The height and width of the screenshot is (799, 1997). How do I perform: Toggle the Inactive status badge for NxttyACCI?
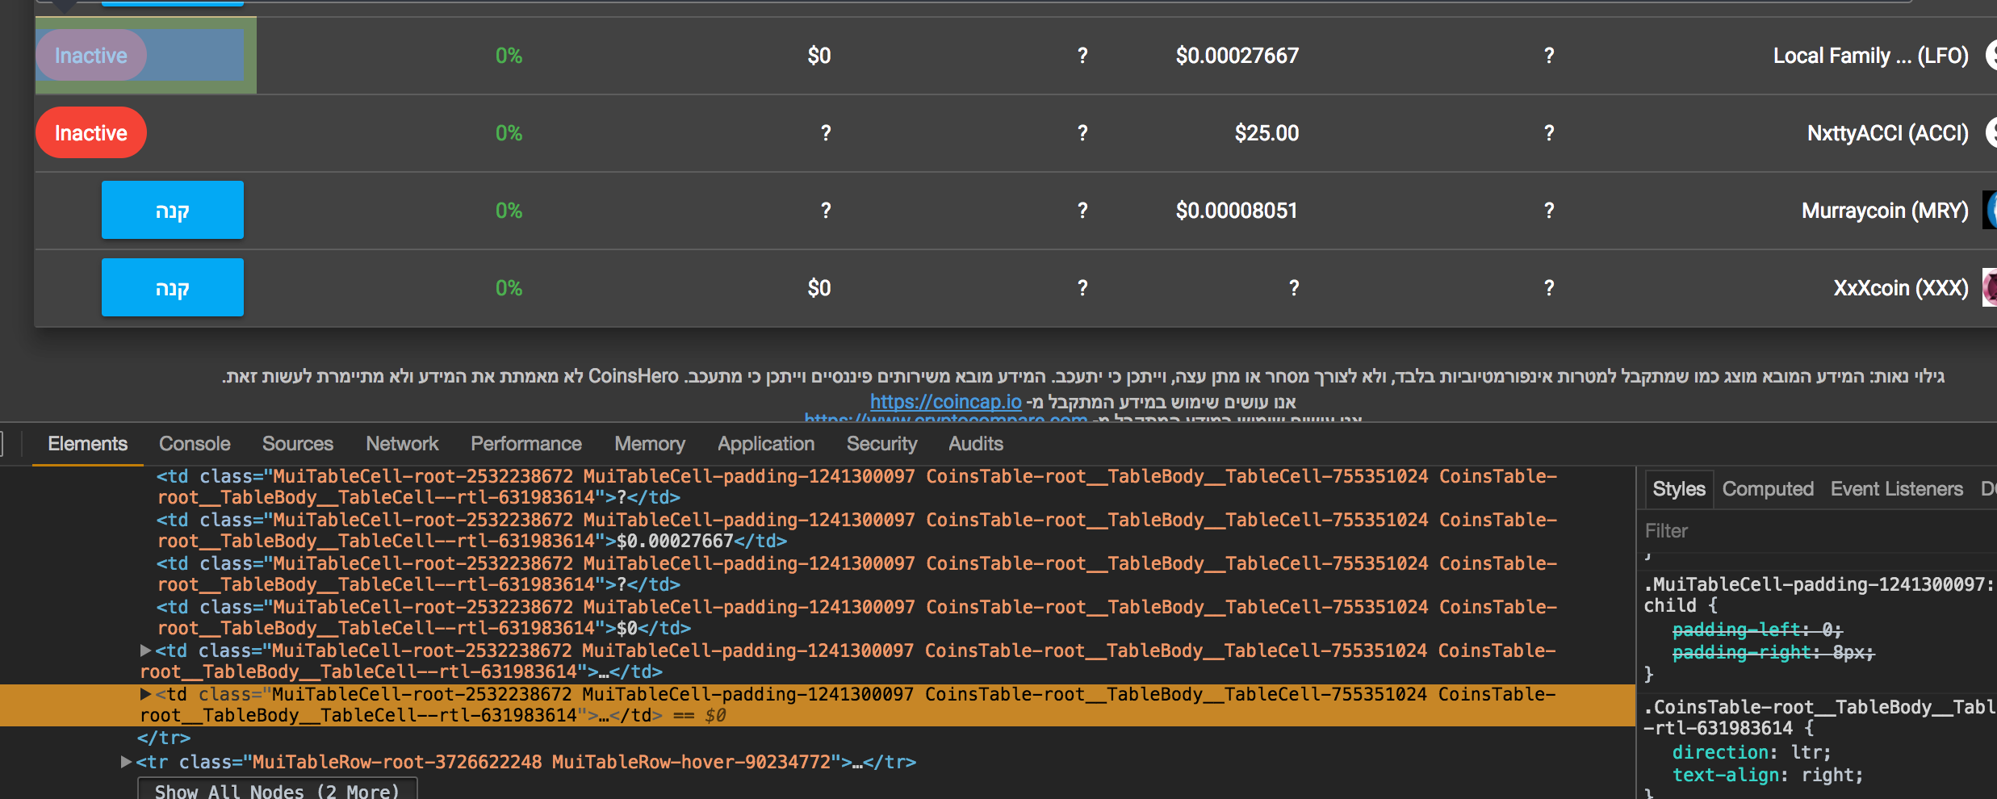[90, 132]
